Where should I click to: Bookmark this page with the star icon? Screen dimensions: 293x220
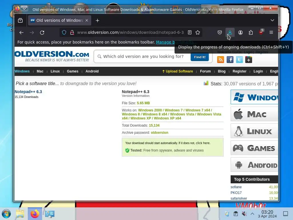pyautogui.click(x=198, y=33)
